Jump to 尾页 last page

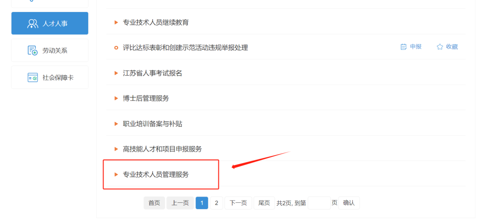[264, 203]
